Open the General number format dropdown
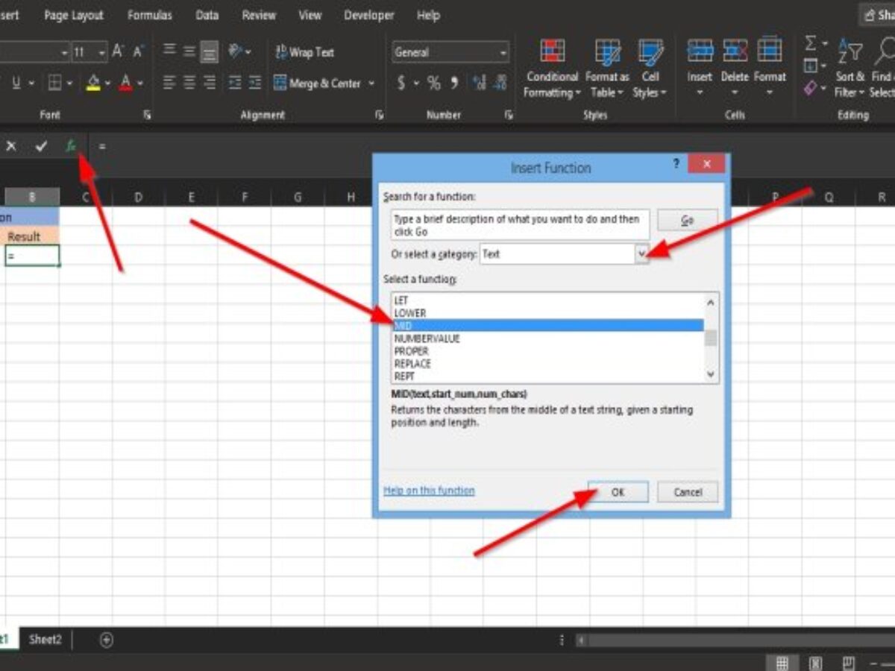Image resolution: width=895 pixels, height=671 pixels. 503,52
